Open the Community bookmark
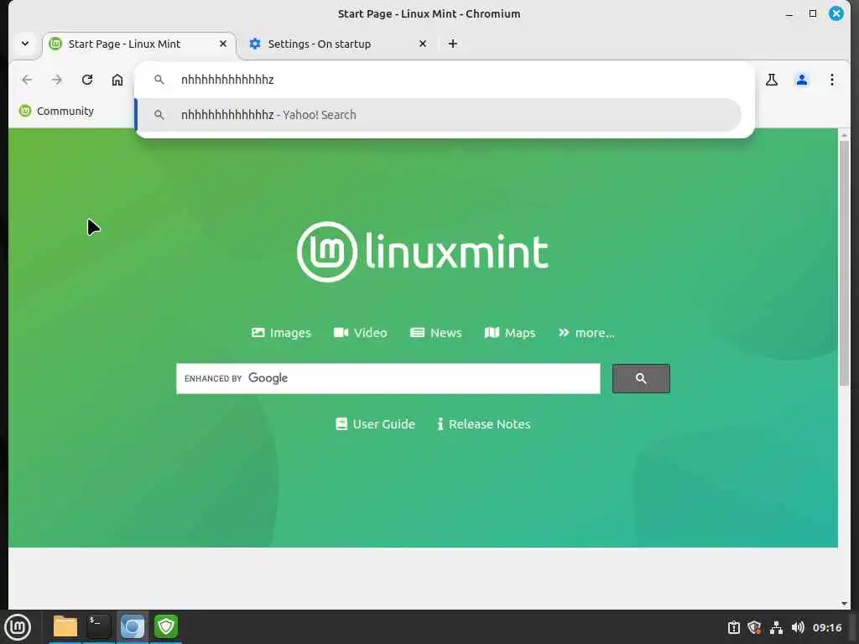859x644 pixels. [x=56, y=112]
